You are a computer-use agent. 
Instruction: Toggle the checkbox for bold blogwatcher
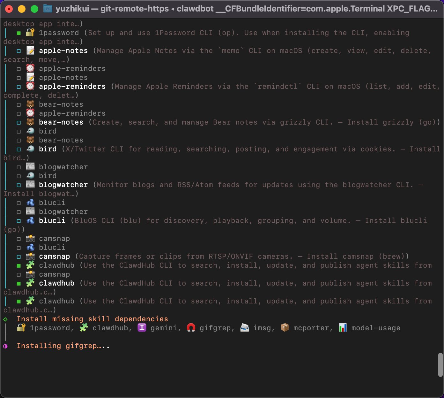[x=19, y=185]
